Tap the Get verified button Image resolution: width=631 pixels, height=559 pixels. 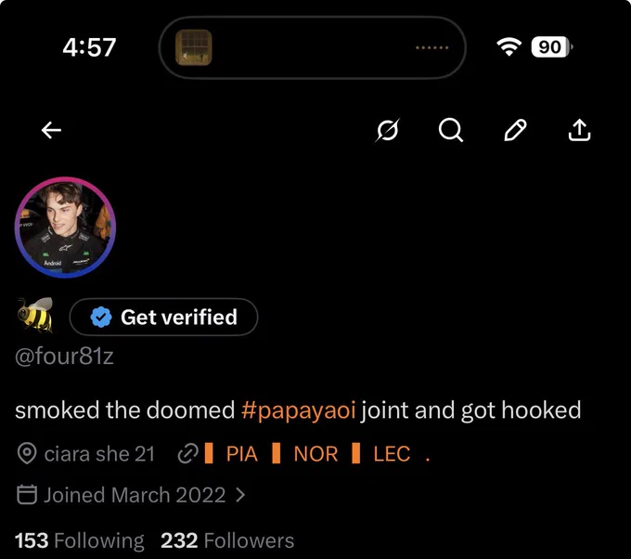[163, 317]
